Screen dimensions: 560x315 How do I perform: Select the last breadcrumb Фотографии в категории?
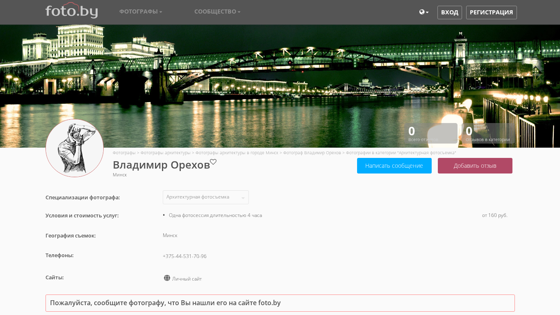pos(401,153)
